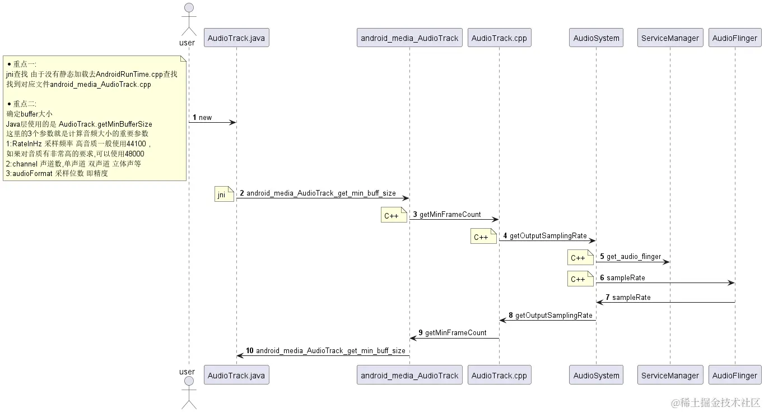Click note line mentioning android_media_AudioTrack.cpp file
The height and width of the screenshot is (412, 764).
(x=78, y=84)
